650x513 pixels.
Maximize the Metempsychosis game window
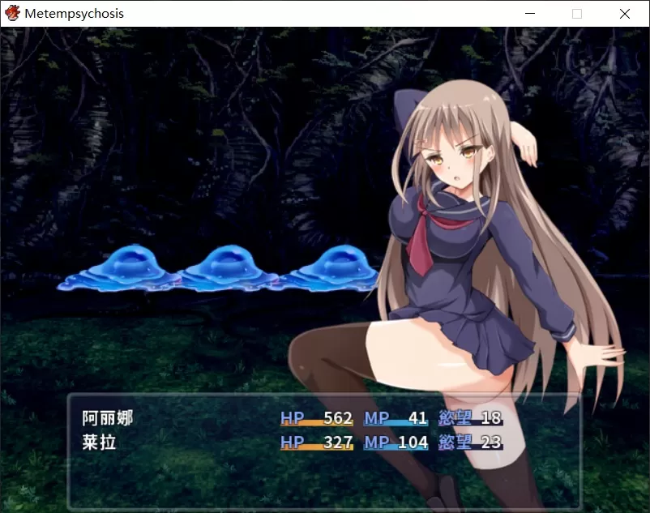[577, 14]
